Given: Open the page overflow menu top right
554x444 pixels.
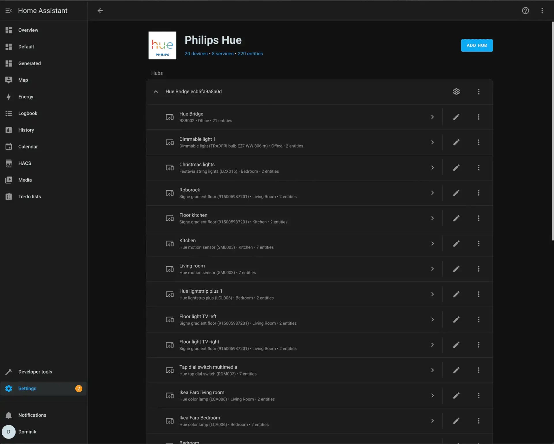Looking at the screenshot, I should coord(542,11).
